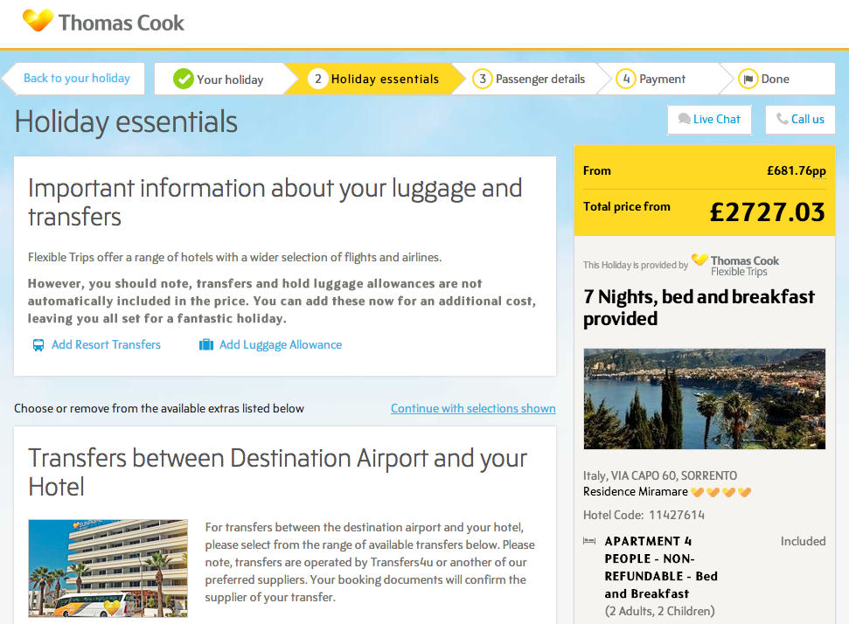Click the suitcase icon beside Add Luggage Allowance
The width and height of the screenshot is (849, 624).
coord(206,344)
